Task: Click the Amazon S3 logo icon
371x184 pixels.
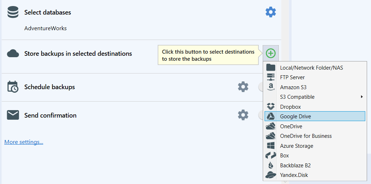Action: click(271, 87)
